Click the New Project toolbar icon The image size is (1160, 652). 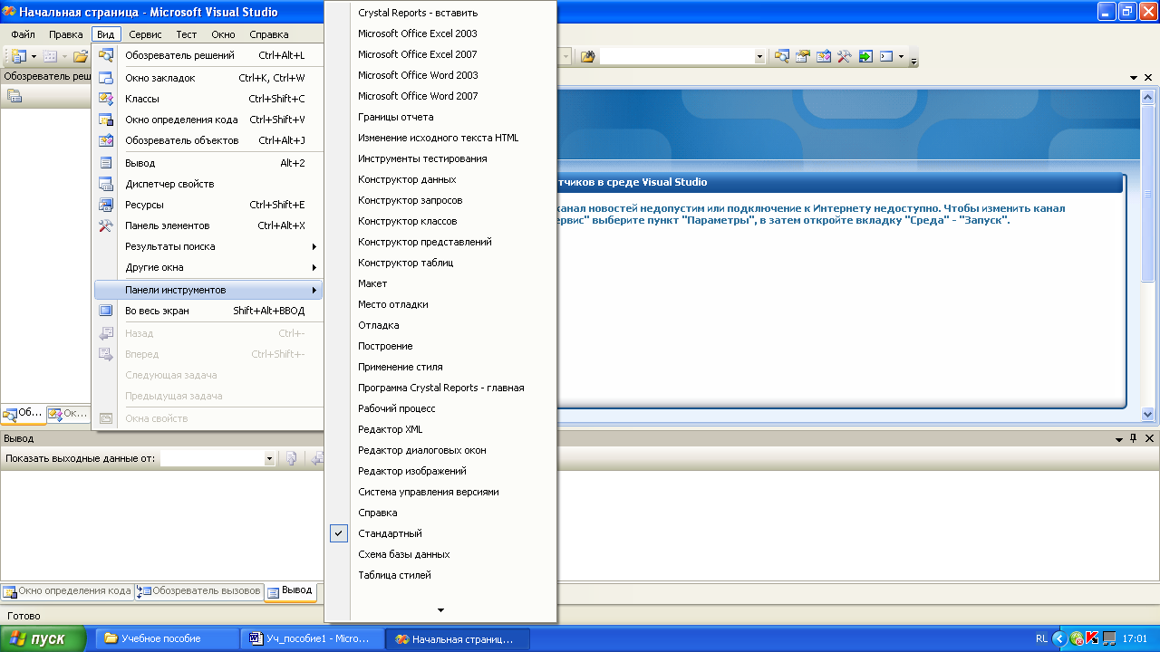[18, 56]
